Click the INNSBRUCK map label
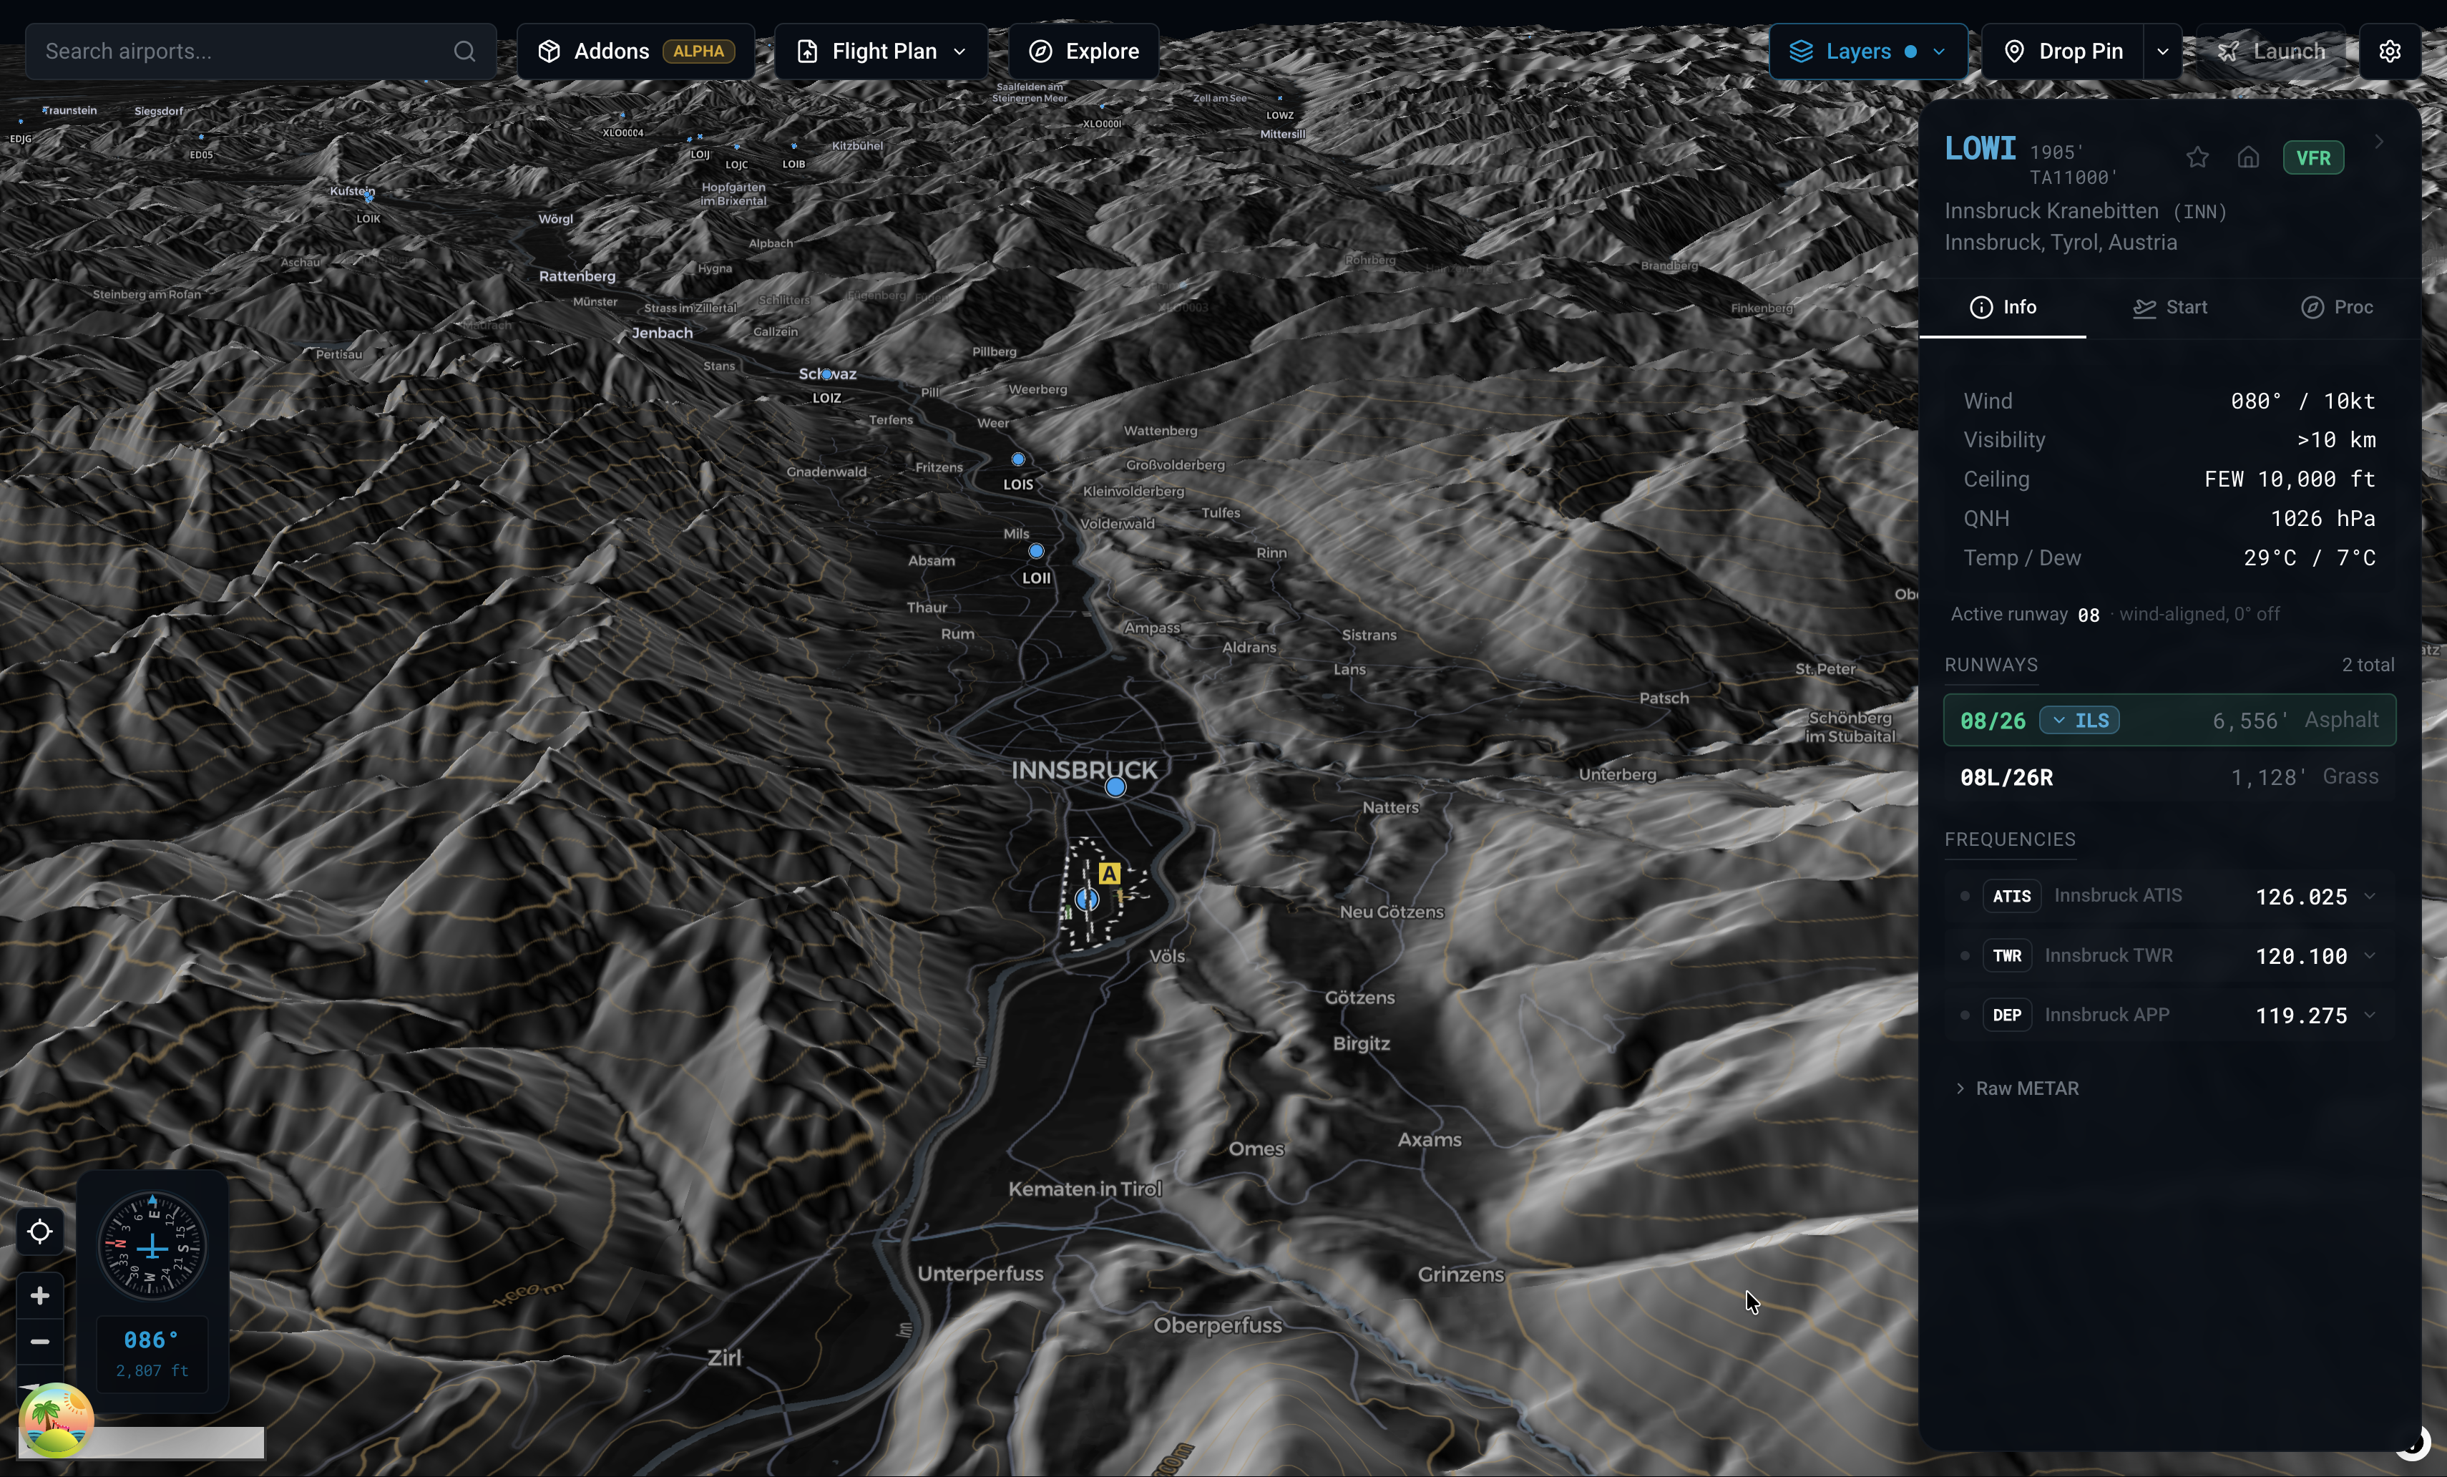 1083,770
